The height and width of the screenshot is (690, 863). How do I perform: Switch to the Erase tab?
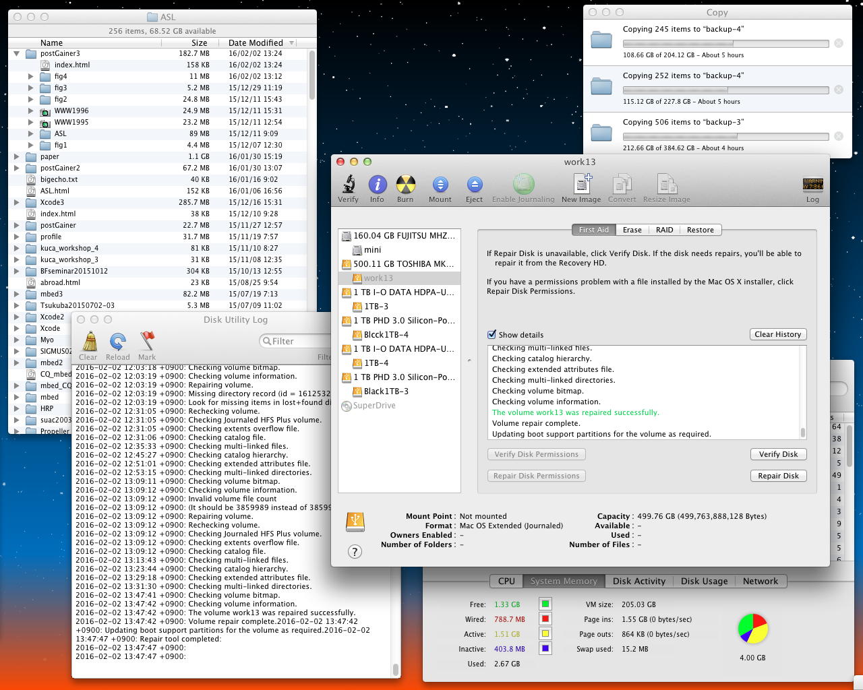632,230
